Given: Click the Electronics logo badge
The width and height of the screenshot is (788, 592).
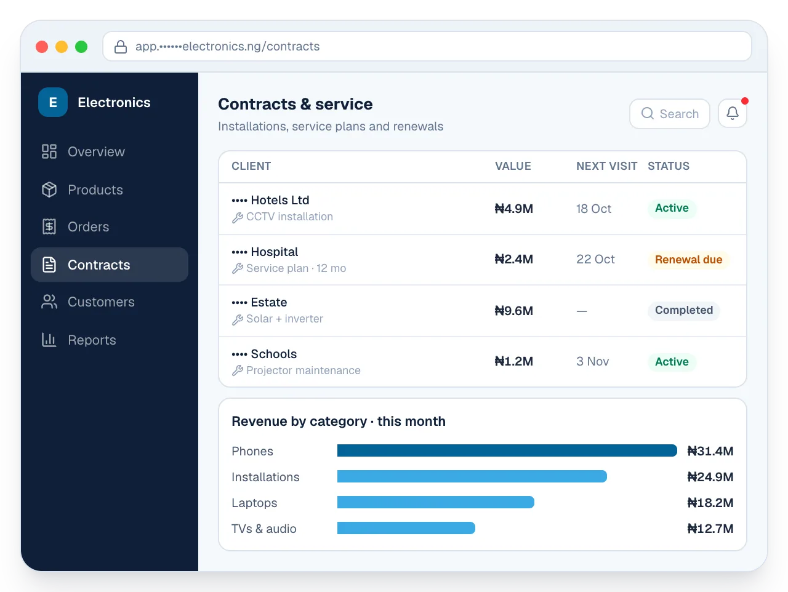Looking at the screenshot, I should (x=53, y=102).
